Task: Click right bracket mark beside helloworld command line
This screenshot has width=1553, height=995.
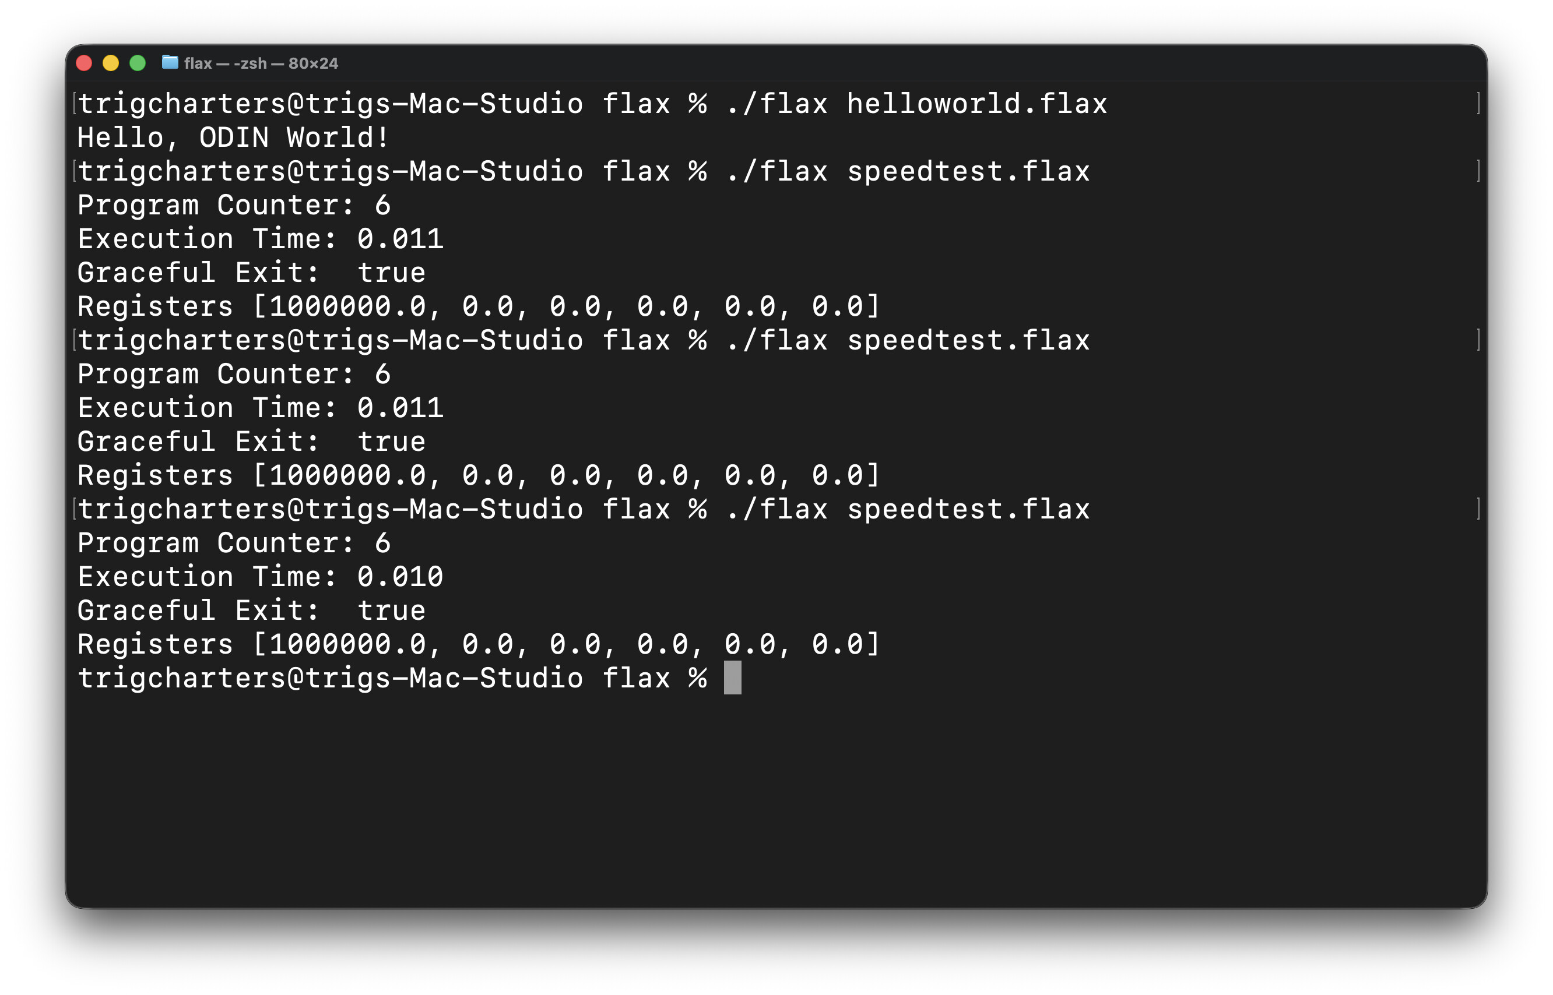Action: pos(1478,103)
